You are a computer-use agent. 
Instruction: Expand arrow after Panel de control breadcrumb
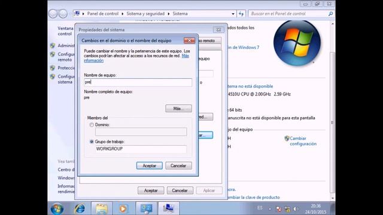[x=122, y=14]
